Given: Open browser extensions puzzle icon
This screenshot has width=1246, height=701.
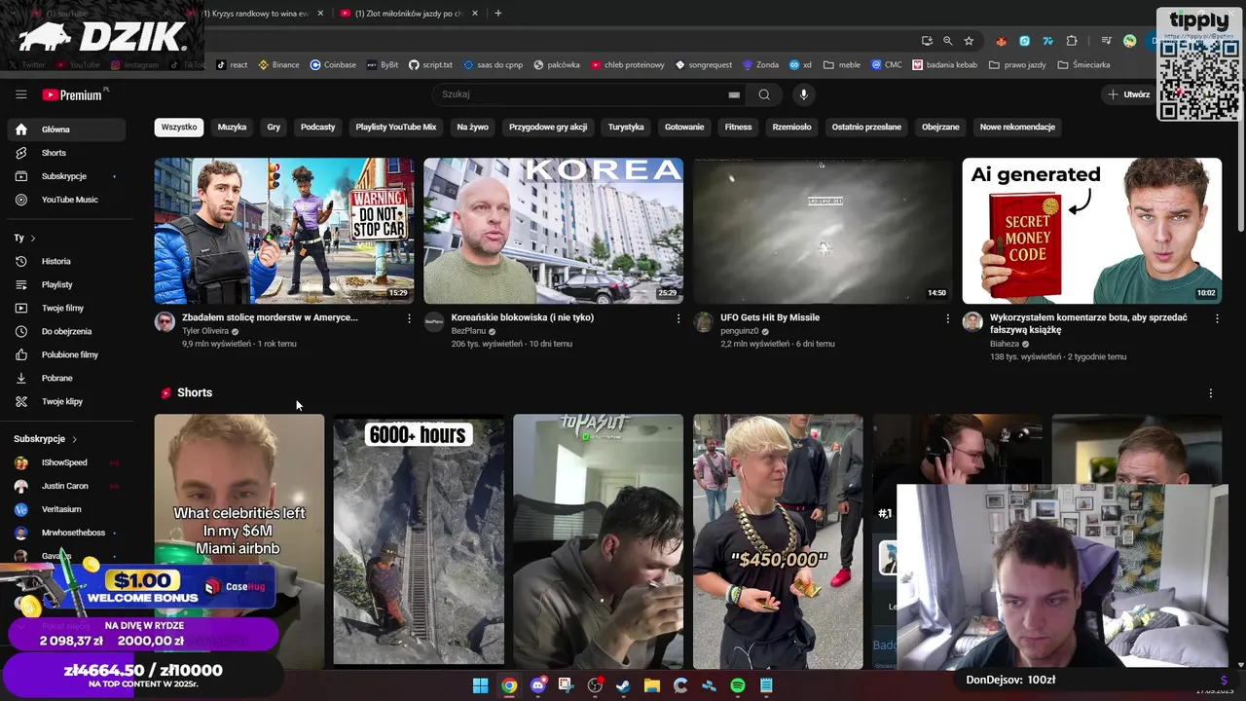Looking at the screenshot, I should [1072, 41].
